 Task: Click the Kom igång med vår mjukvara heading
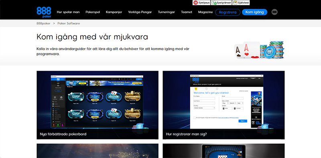click(92, 37)
